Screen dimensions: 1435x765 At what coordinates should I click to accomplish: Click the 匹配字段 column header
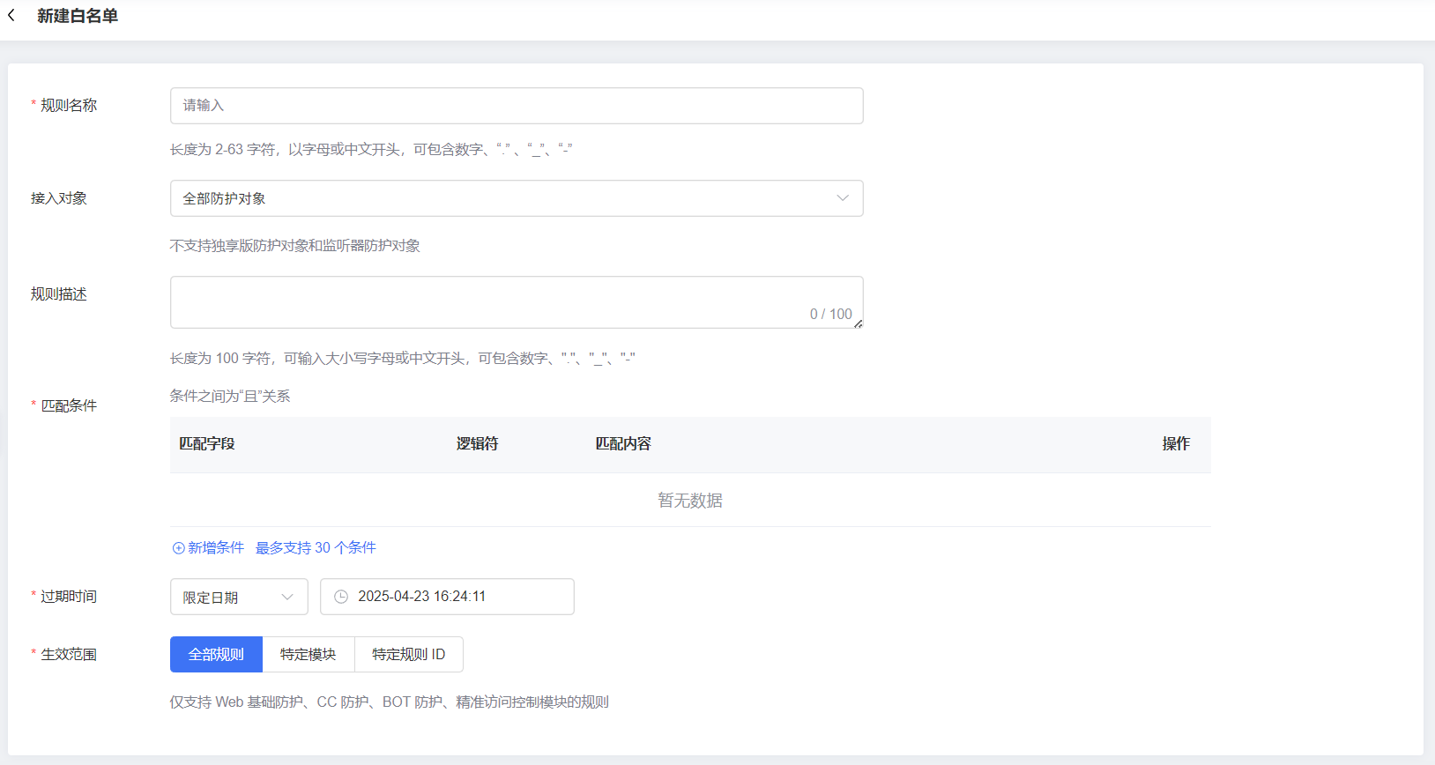207,444
